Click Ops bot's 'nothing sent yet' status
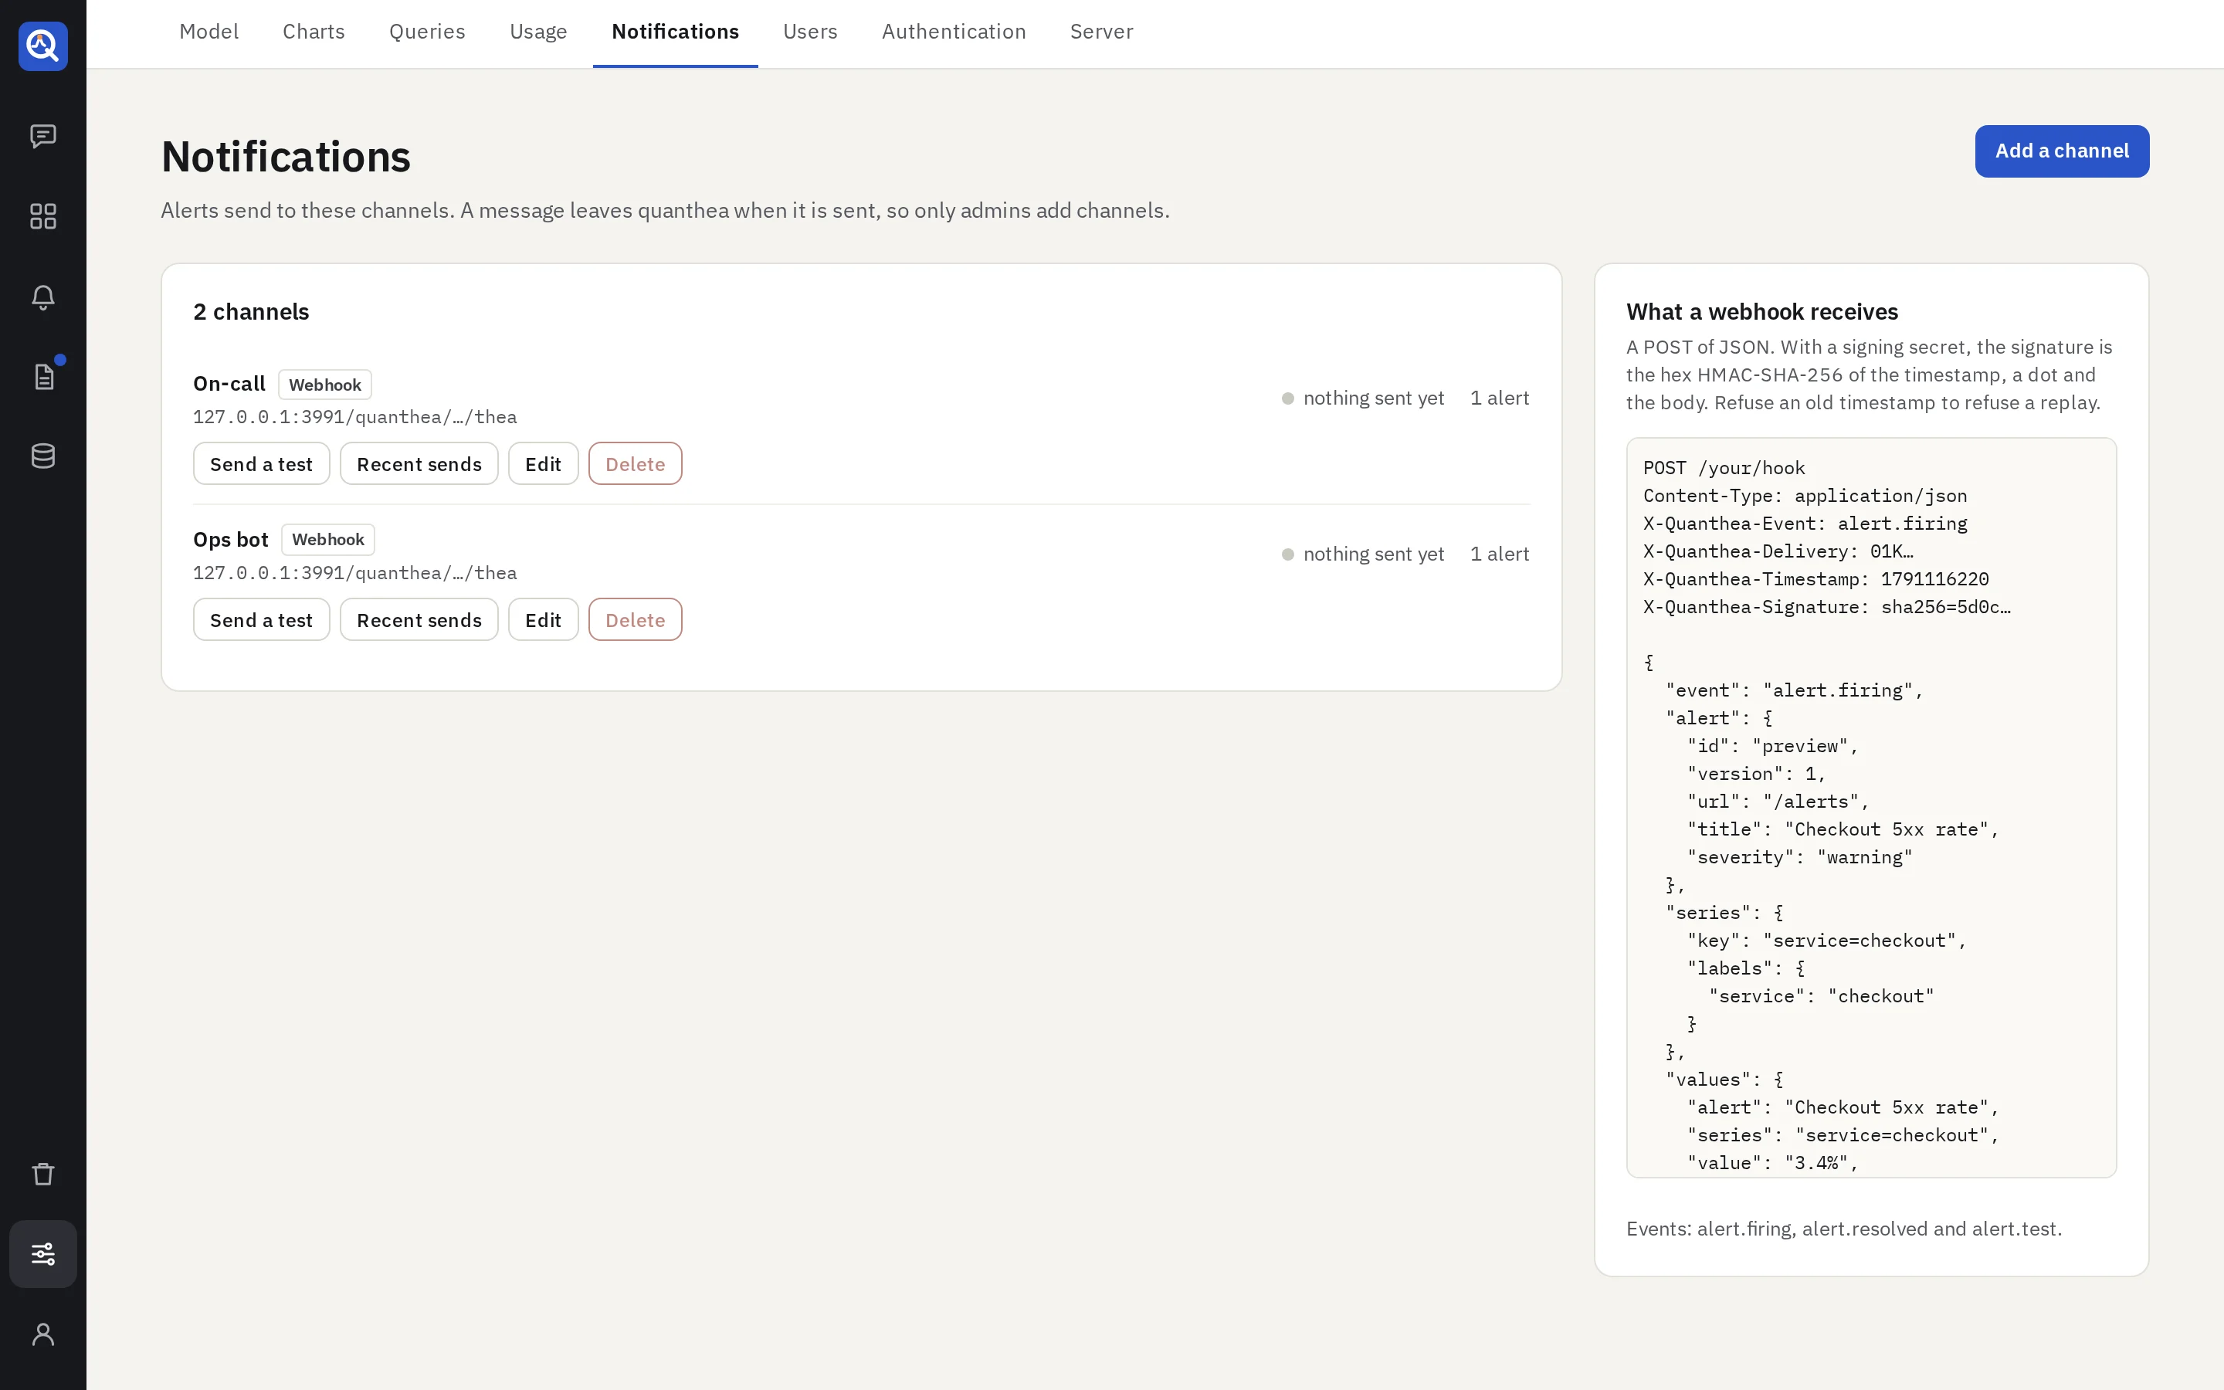The height and width of the screenshot is (1390, 2224). tap(1363, 554)
